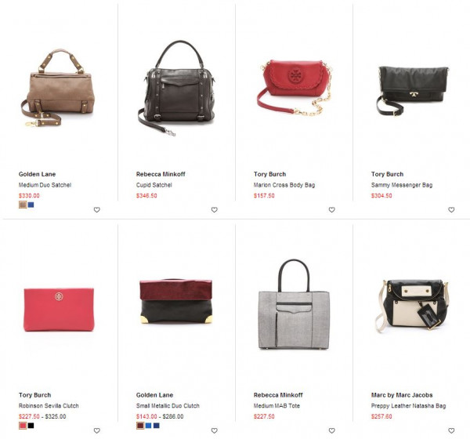Open Marion Cross Body Bag link
The width and height of the screenshot is (470, 439).
click(x=284, y=185)
